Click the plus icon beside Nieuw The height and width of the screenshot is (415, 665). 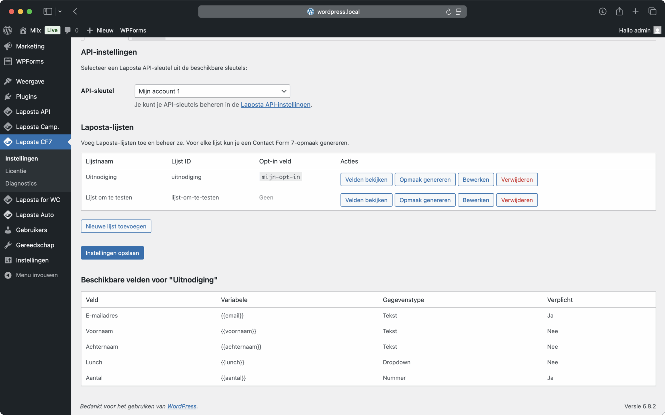click(90, 30)
